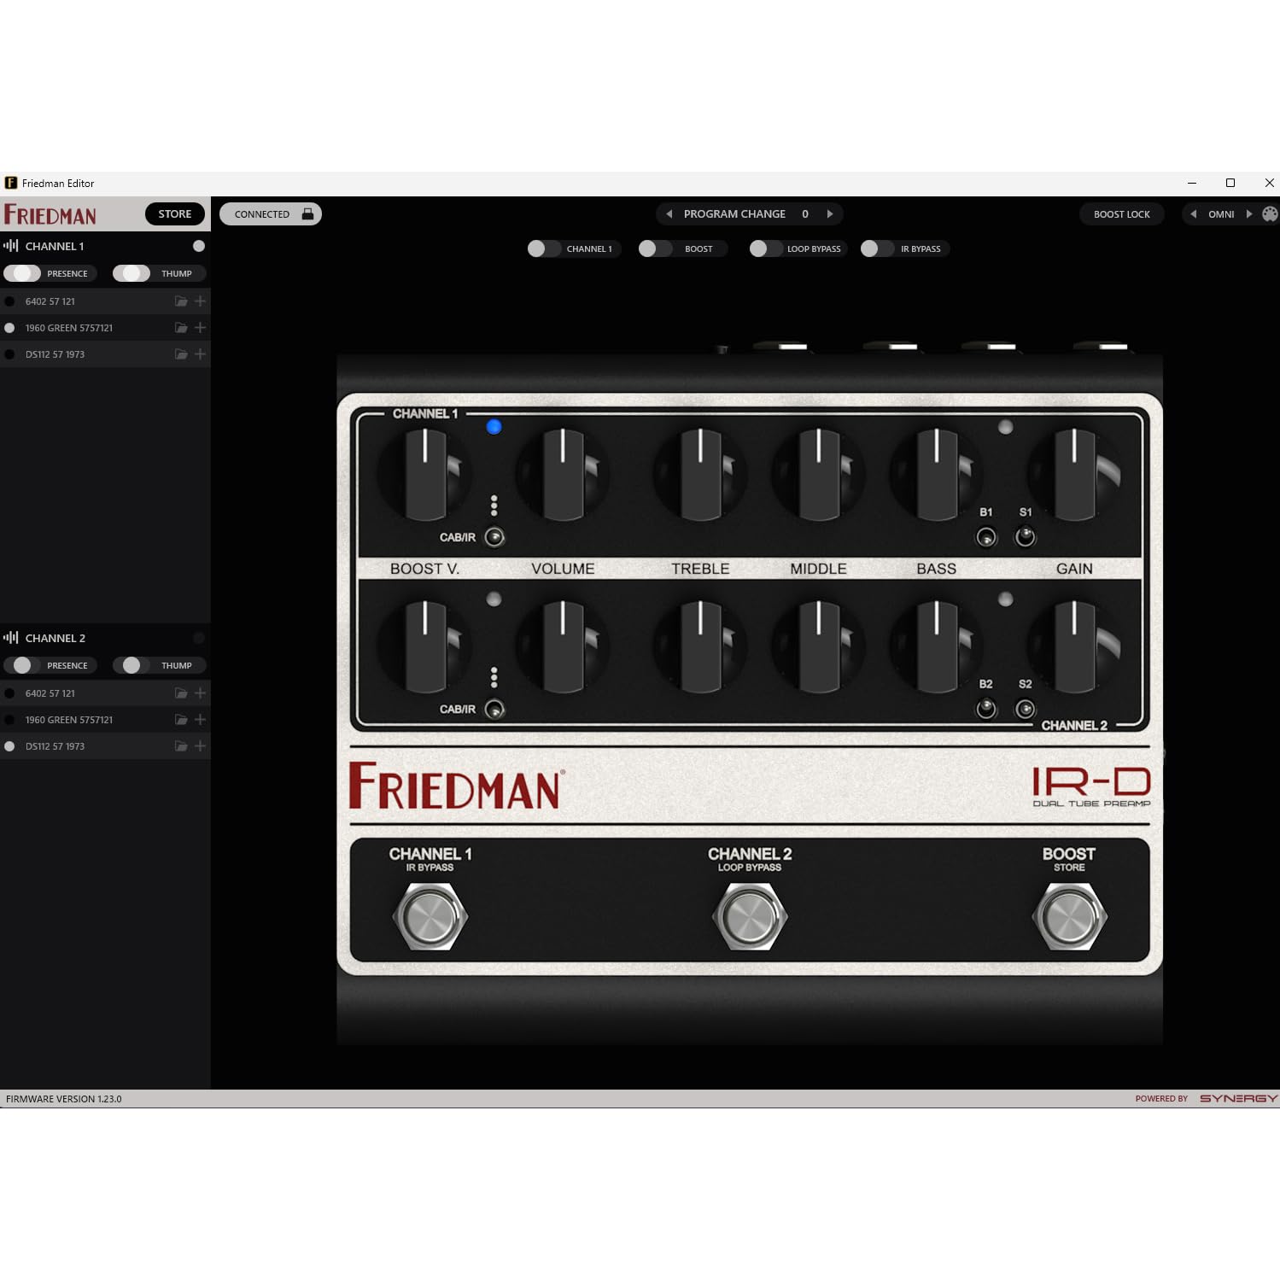Add IR to Channel 1 6402 57 121 slot
The width and height of the screenshot is (1280, 1280).
tap(201, 301)
